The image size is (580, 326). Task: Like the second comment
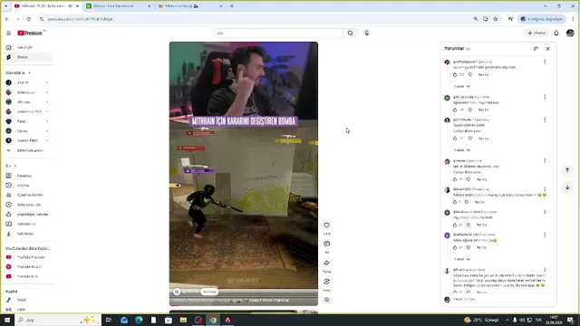455,110
